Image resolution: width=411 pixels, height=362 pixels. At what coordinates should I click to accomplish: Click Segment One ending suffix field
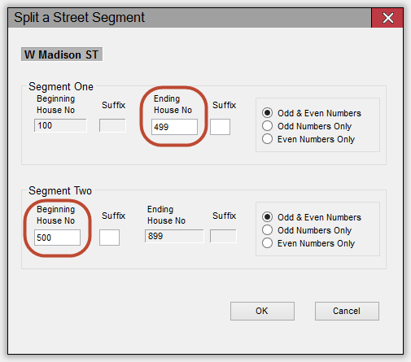tap(220, 127)
